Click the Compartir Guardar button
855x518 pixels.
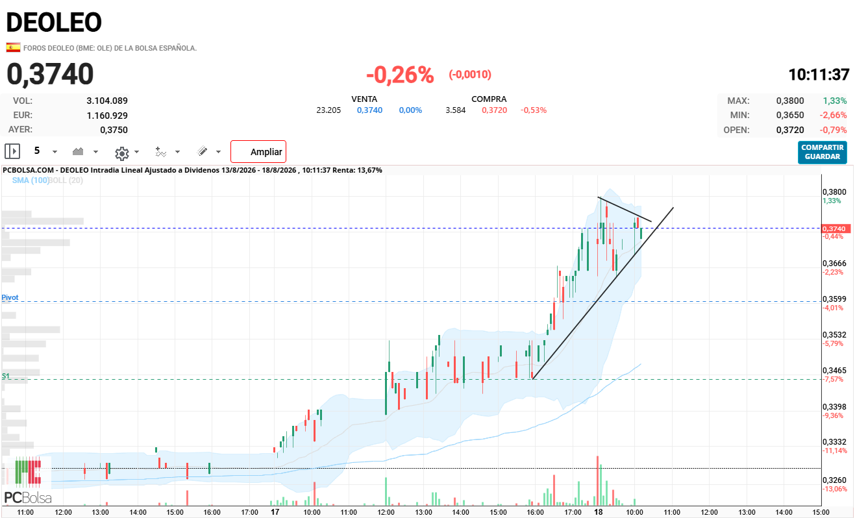coord(823,152)
